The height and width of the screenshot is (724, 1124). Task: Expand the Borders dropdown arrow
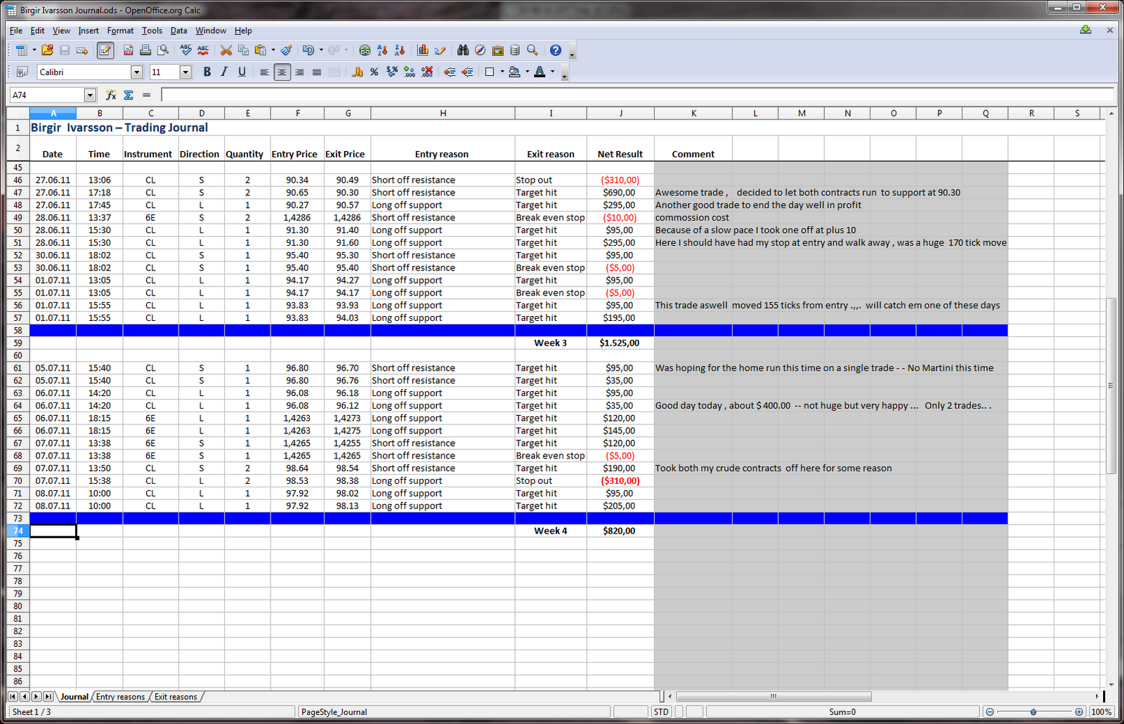click(x=502, y=72)
